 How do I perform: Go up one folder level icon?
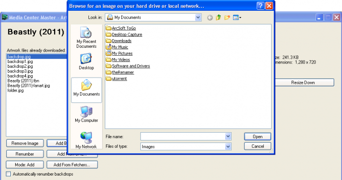point(218,18)
